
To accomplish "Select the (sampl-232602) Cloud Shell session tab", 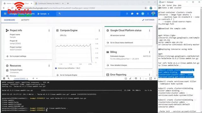I will click(x=20, y=78).
